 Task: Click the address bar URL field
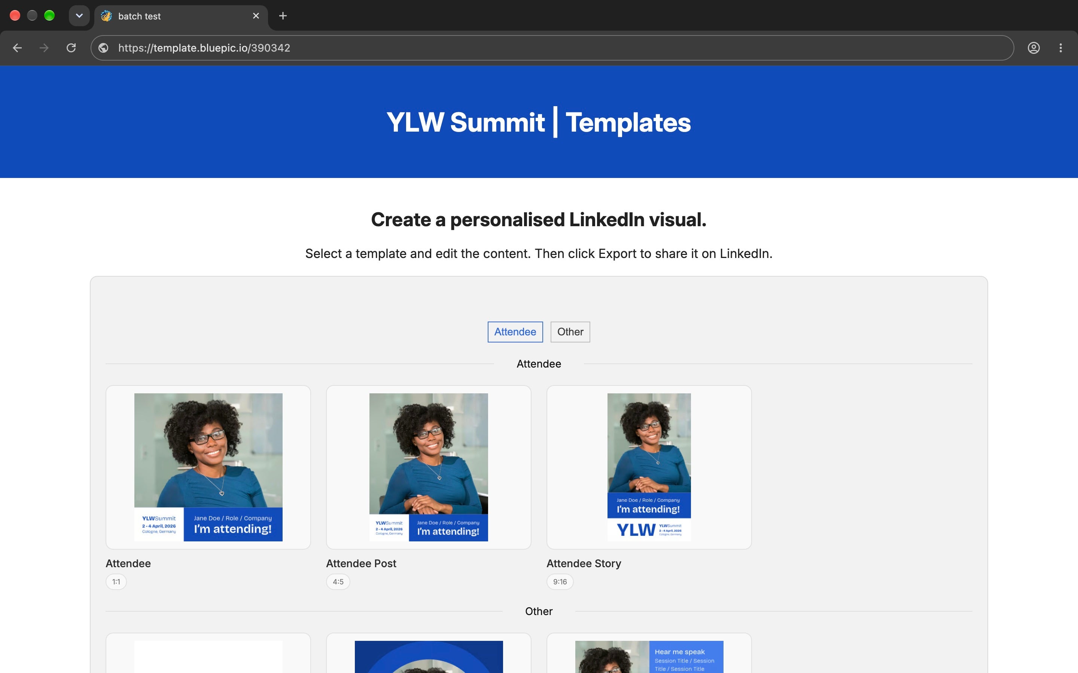pyautogui.click(x=552, y=47)
